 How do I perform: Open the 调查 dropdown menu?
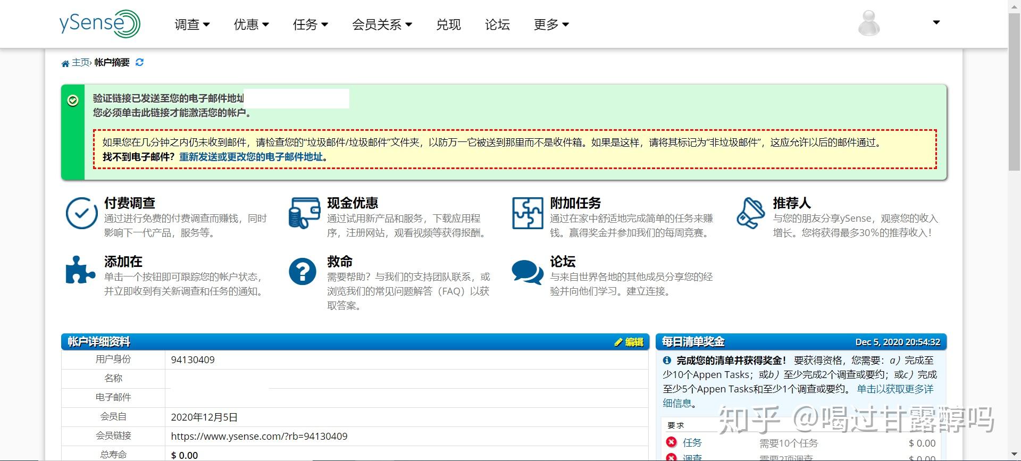pos(192,24)
